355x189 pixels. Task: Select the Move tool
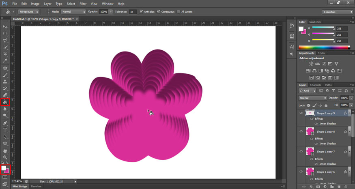(5, 26)
